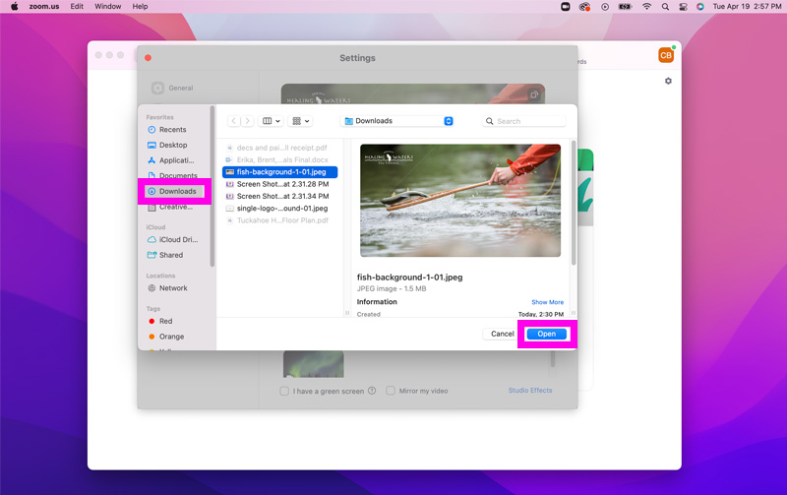Open the Edit menu
This screenshot has height=495, width=787.
point(77,7)
